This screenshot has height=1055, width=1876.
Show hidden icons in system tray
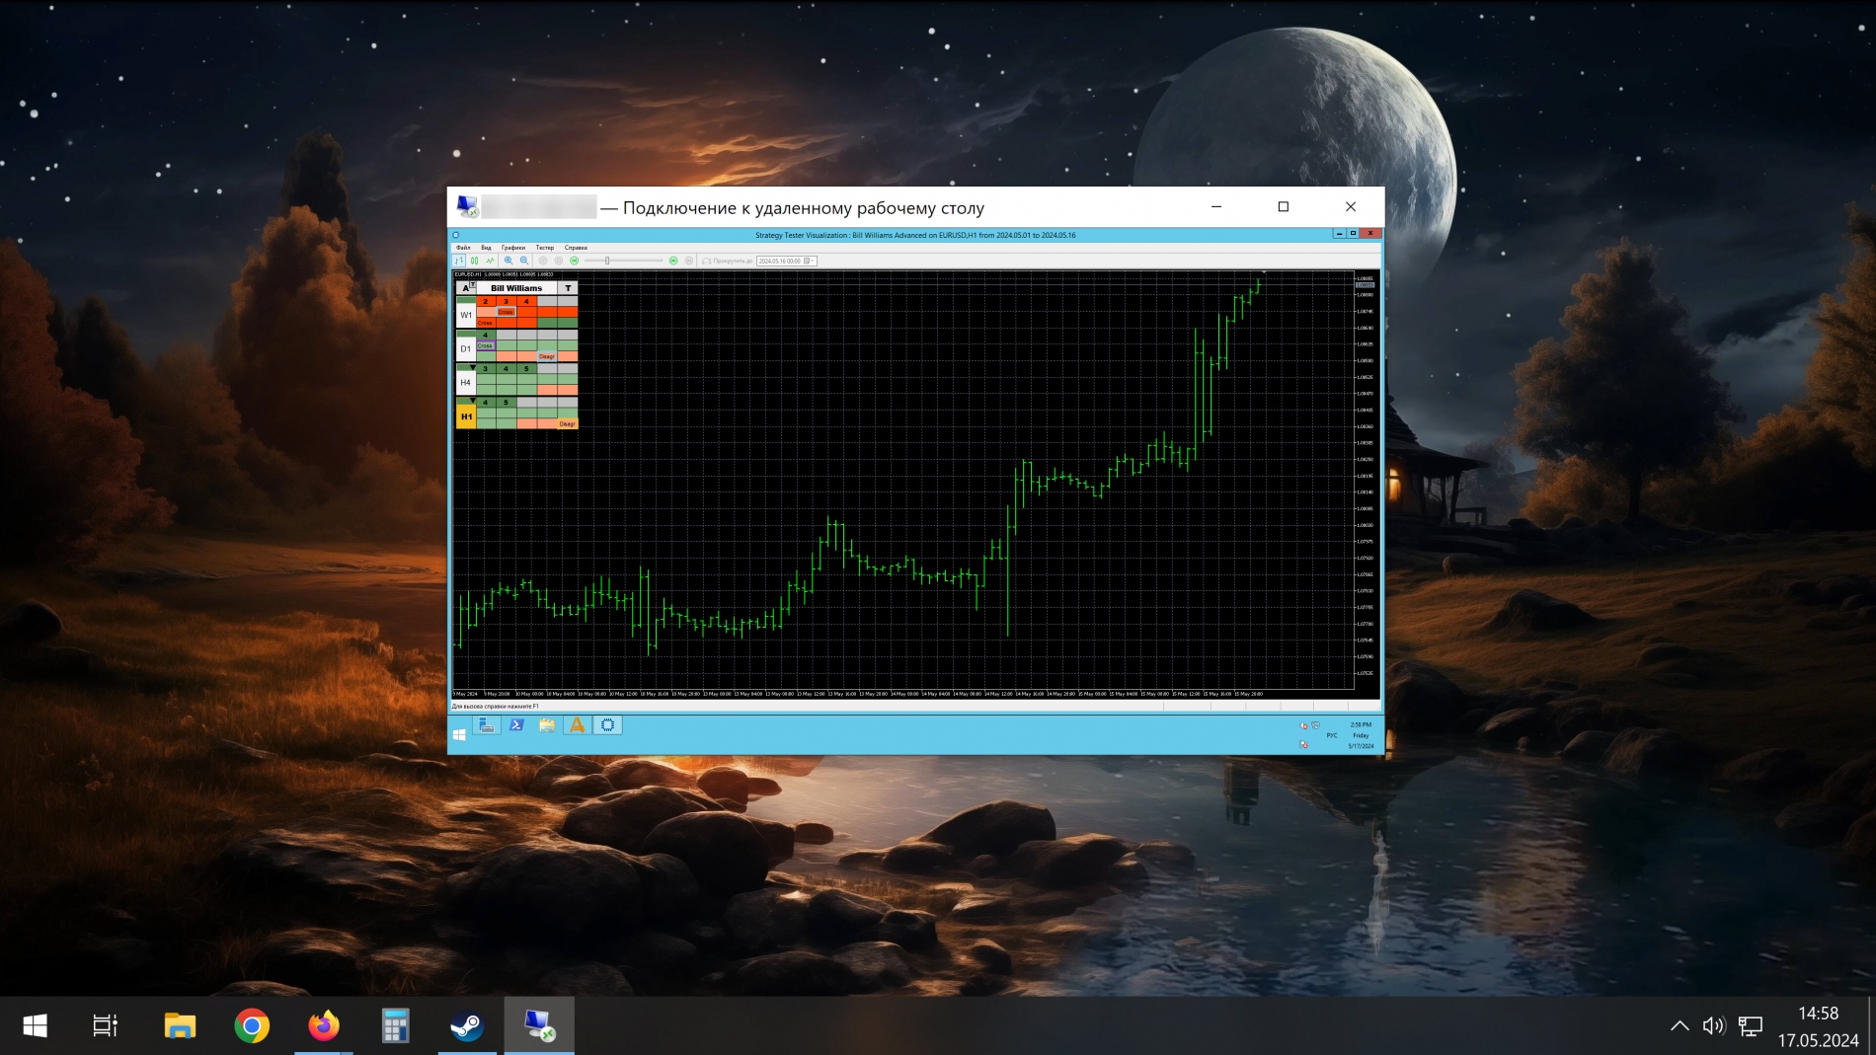click(x=1680, y=1026)
